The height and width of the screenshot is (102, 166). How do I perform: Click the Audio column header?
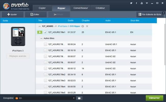108,21
